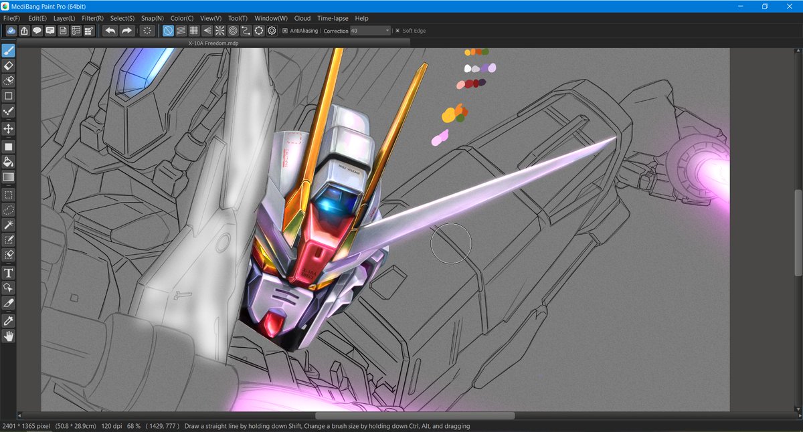803x432 pixels.
Task: Click the loading spinner toolbar icon
Action: (x=147, y=31)
